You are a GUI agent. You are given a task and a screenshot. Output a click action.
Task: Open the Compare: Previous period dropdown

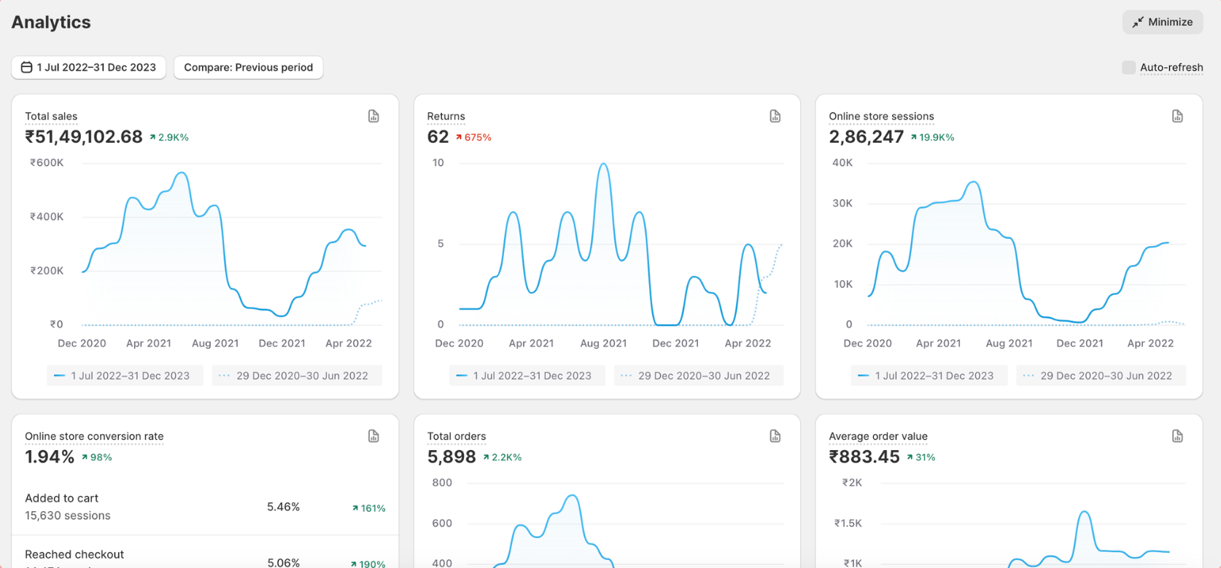248,68
